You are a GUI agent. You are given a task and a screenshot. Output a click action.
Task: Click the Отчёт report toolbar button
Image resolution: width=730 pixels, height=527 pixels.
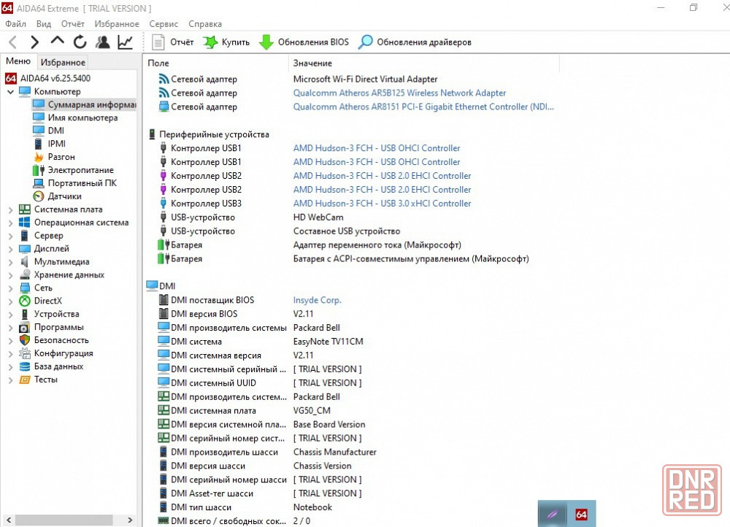pyautogui.click(x=173, y=42)
